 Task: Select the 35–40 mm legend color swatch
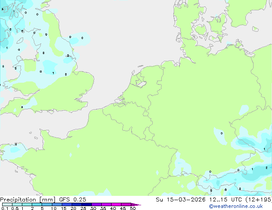(106, 204)
